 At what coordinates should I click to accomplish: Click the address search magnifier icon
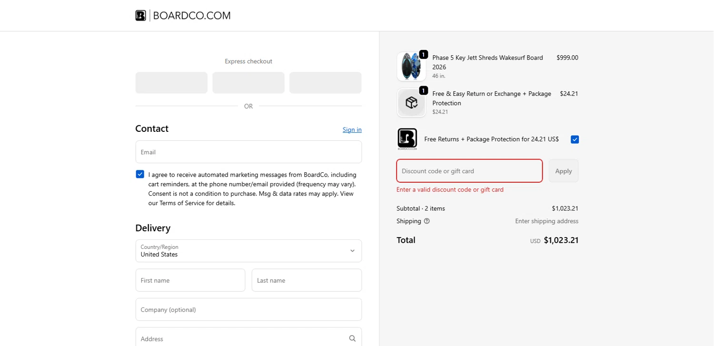tap(352, 338)
